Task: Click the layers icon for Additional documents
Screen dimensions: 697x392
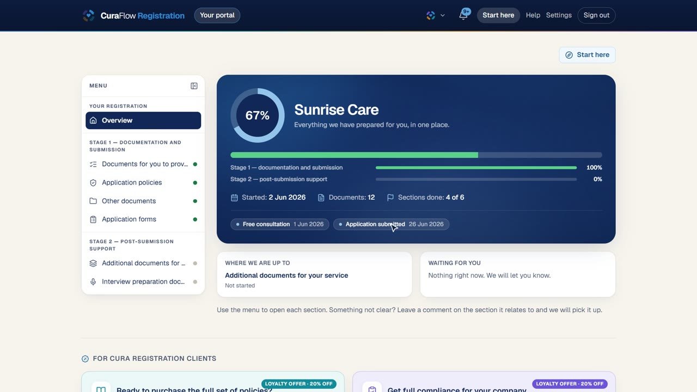Action: tap(93, 263)
